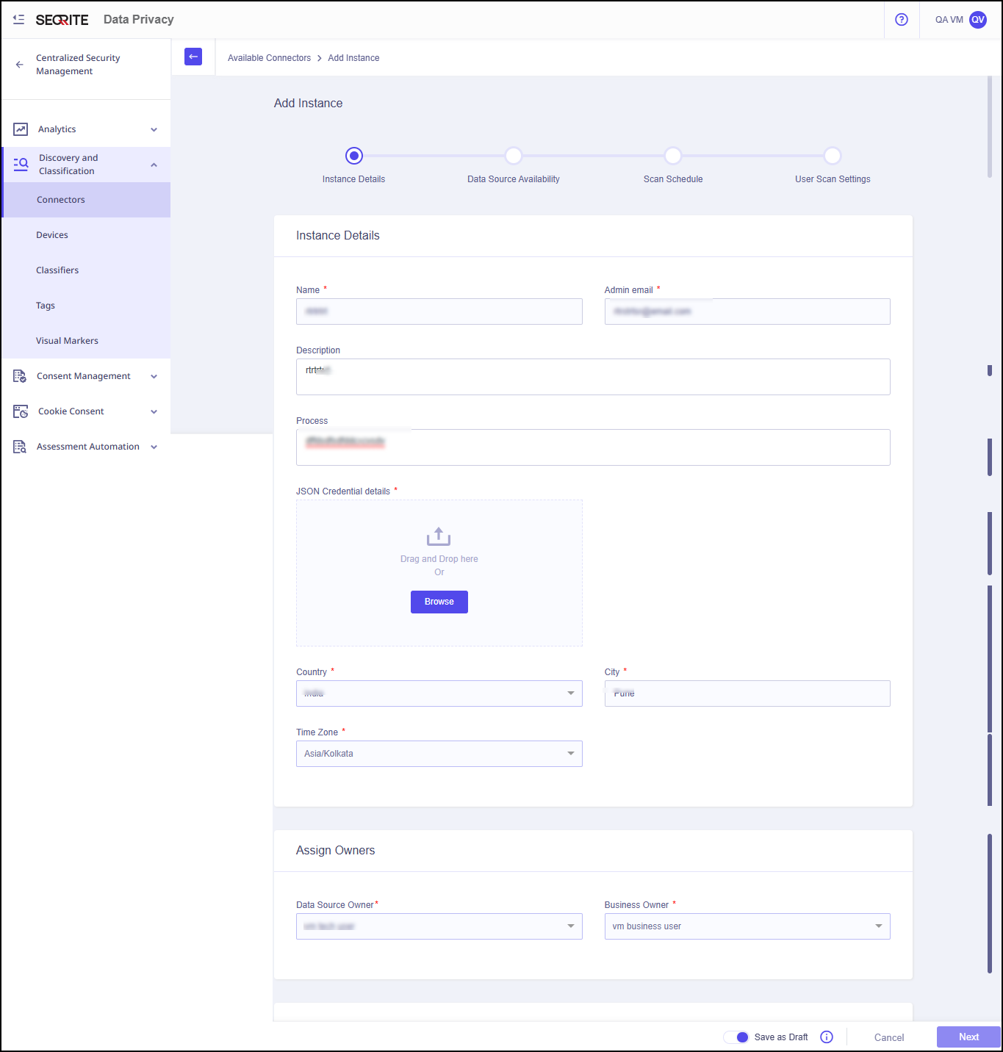Open the Country dropdown
Image resolution: width=1003 pixels, height=1052 pixels.
[439, 693]
